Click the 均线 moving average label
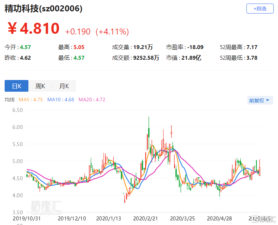The image size is (278, 225). pyautogui.click(x=10, y=100)
